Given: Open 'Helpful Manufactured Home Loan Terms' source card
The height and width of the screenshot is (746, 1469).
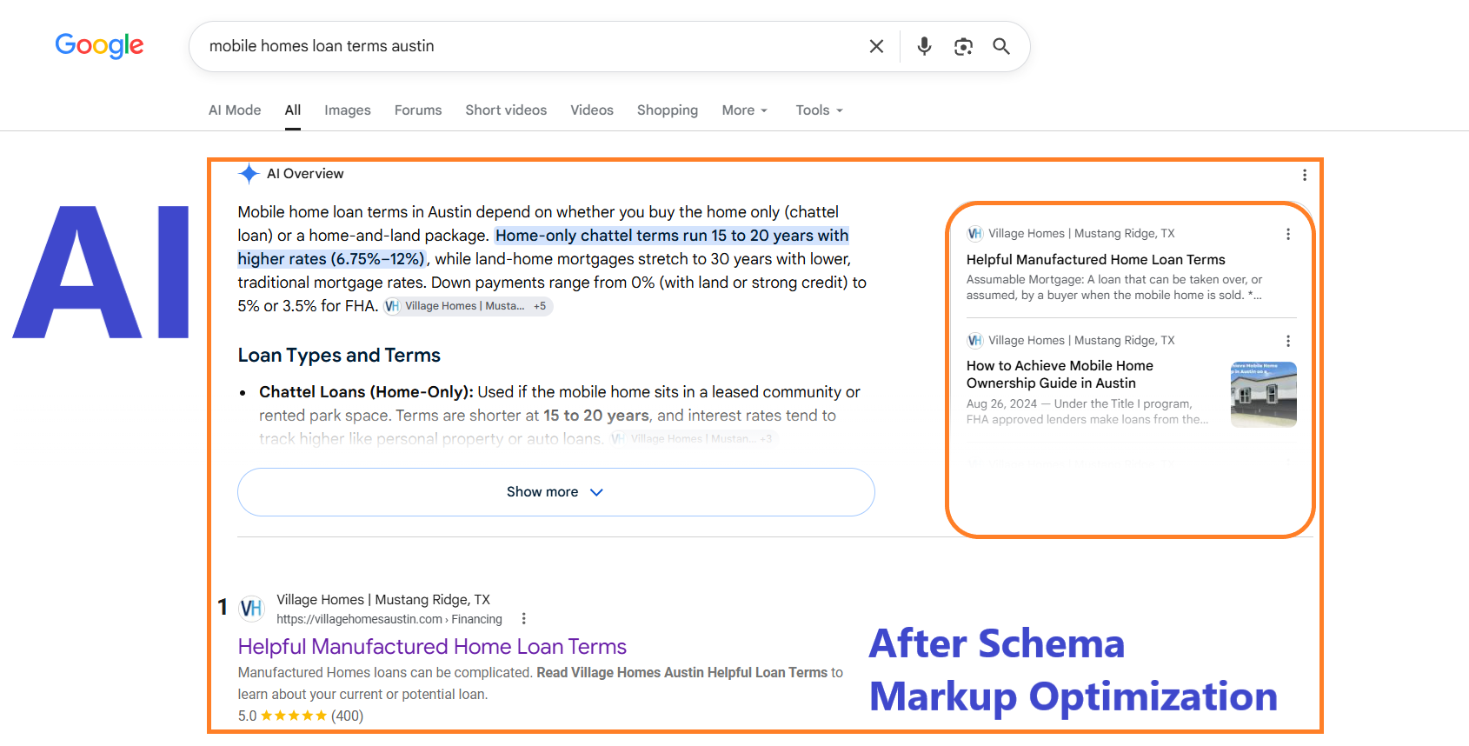Looking at the screenshot, I should [x=1096, y=260].
